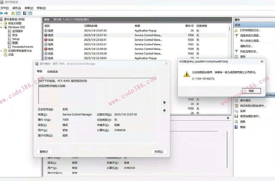Click the back arrow toolbar icon
This screenshot has height=181, width=275.
2,13
